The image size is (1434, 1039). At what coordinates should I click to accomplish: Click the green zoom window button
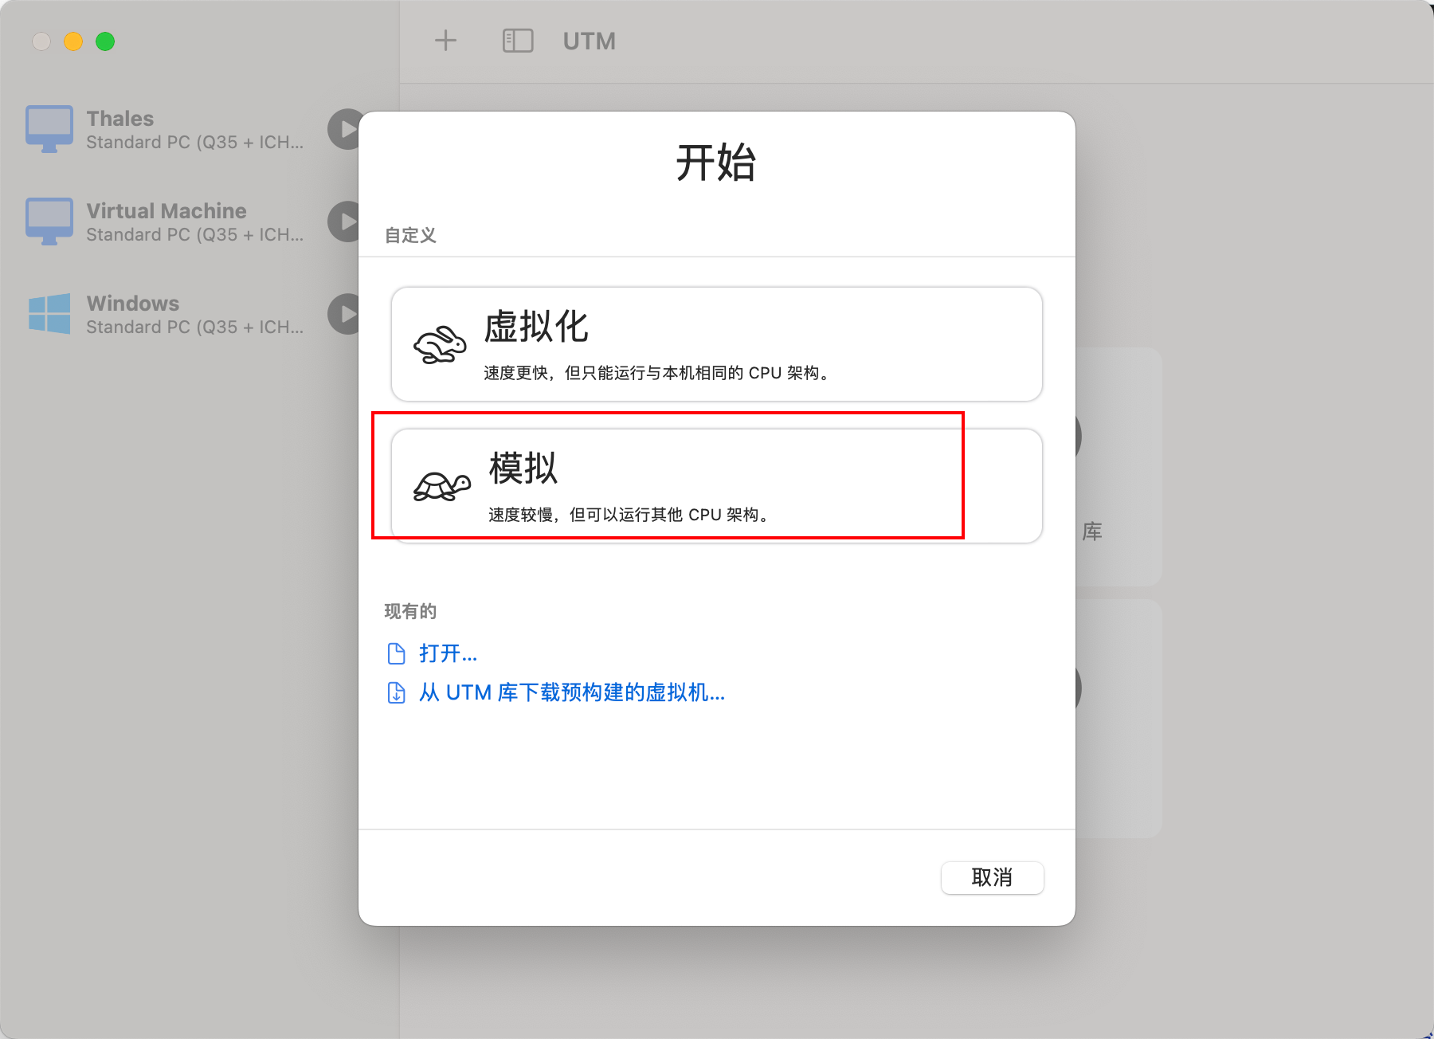(x=105, y=41)
